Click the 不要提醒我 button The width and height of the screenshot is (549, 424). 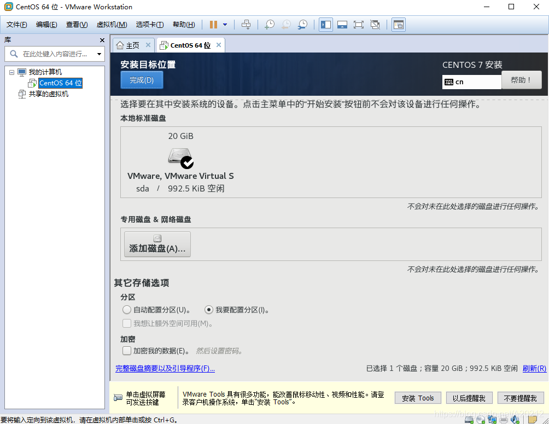point(520,398)
